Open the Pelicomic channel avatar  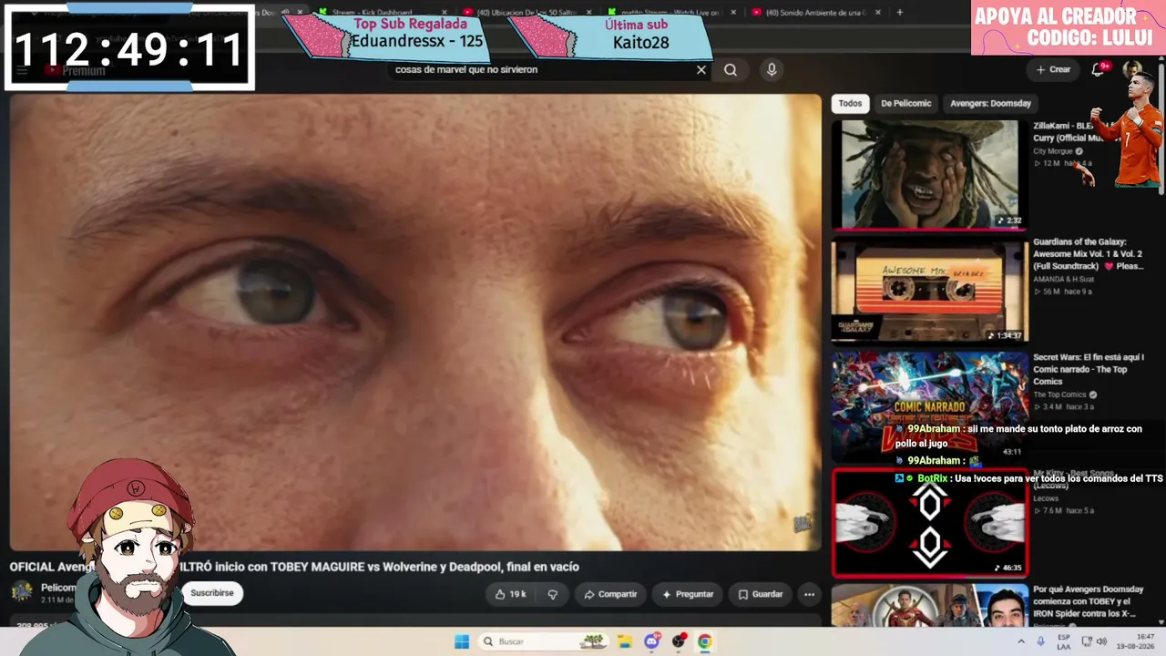pos(22,592)
